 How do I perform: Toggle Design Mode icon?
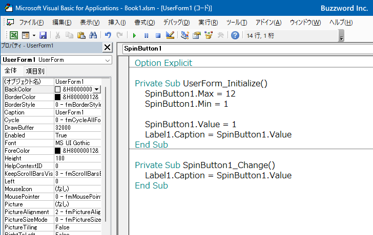click(170, 35)
